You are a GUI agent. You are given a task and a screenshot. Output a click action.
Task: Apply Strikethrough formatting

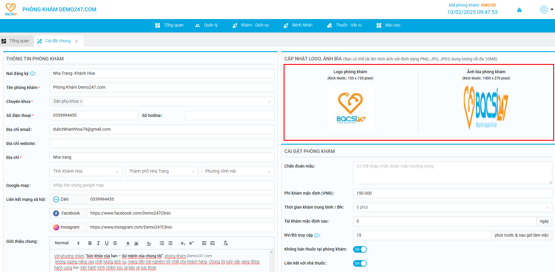tap(115, 243)
